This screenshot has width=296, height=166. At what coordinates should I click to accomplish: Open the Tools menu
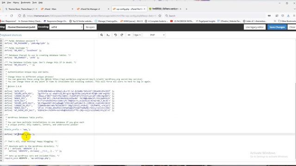[34, 3]
